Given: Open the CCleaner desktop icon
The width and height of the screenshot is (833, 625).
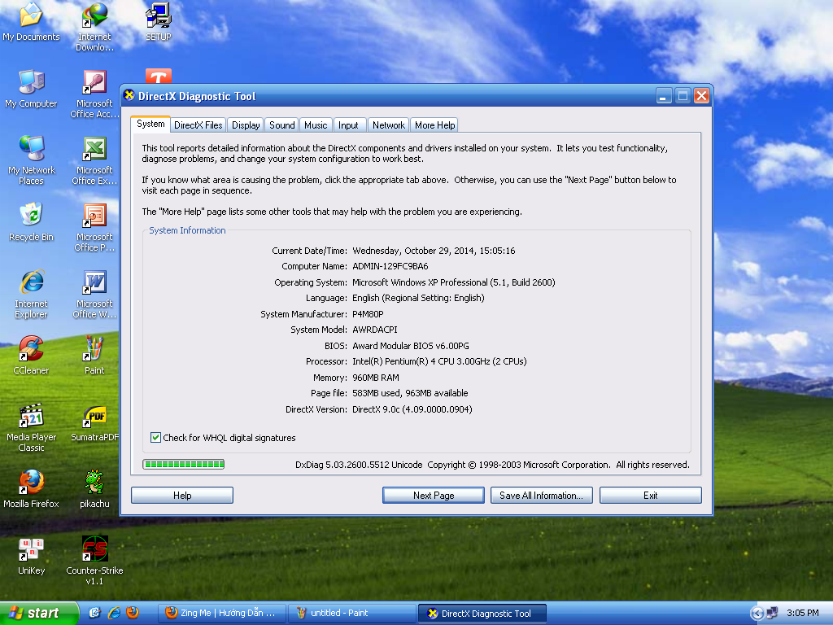Looking at the screenshot, I should click(31, 350).
